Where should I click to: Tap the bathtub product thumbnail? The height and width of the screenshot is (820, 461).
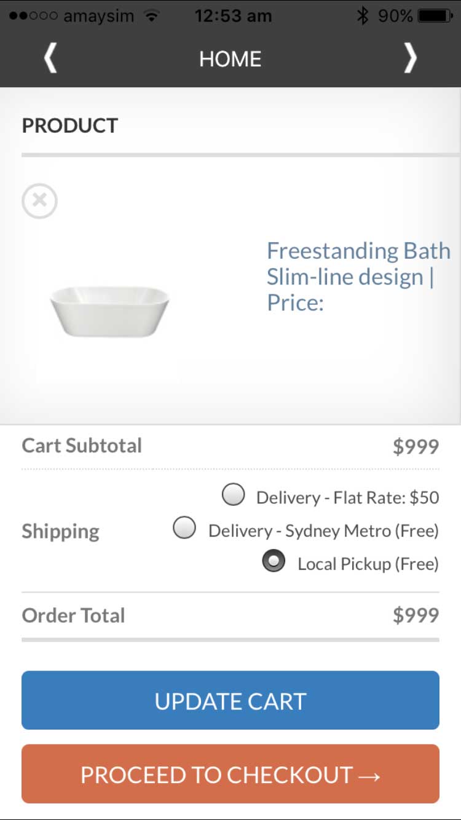click(x=109, y=310)
